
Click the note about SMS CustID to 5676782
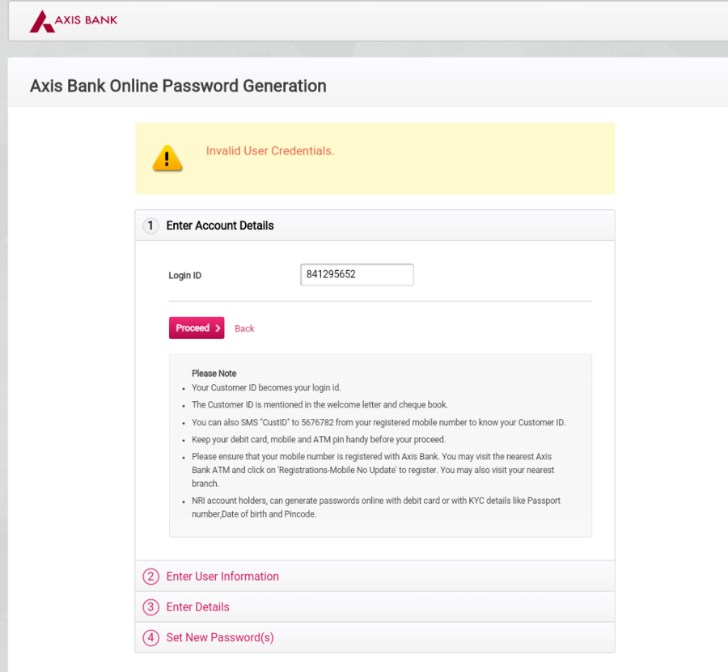tap(379, 422)
